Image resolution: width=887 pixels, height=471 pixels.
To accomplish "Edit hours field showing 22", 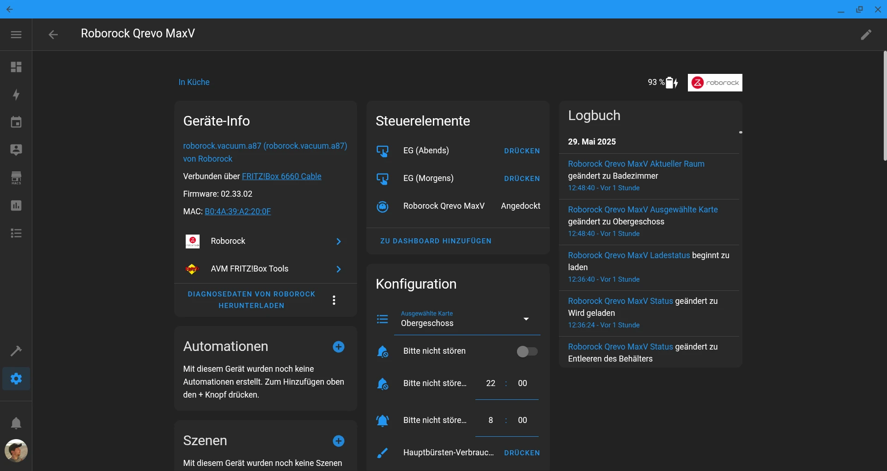I will pyautogui.click(x=491, y=383).
